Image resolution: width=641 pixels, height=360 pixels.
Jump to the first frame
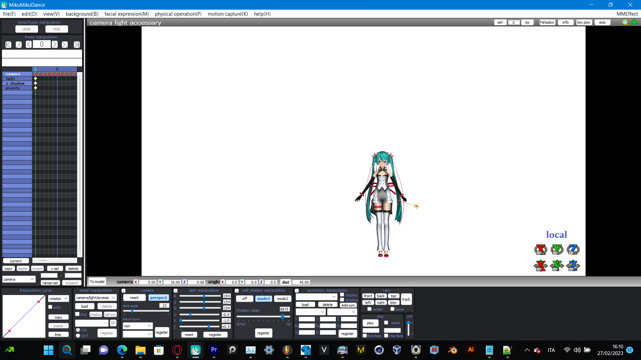click(x=8, y=44)
